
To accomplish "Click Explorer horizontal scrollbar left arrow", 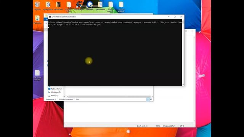I will [67, 97].
